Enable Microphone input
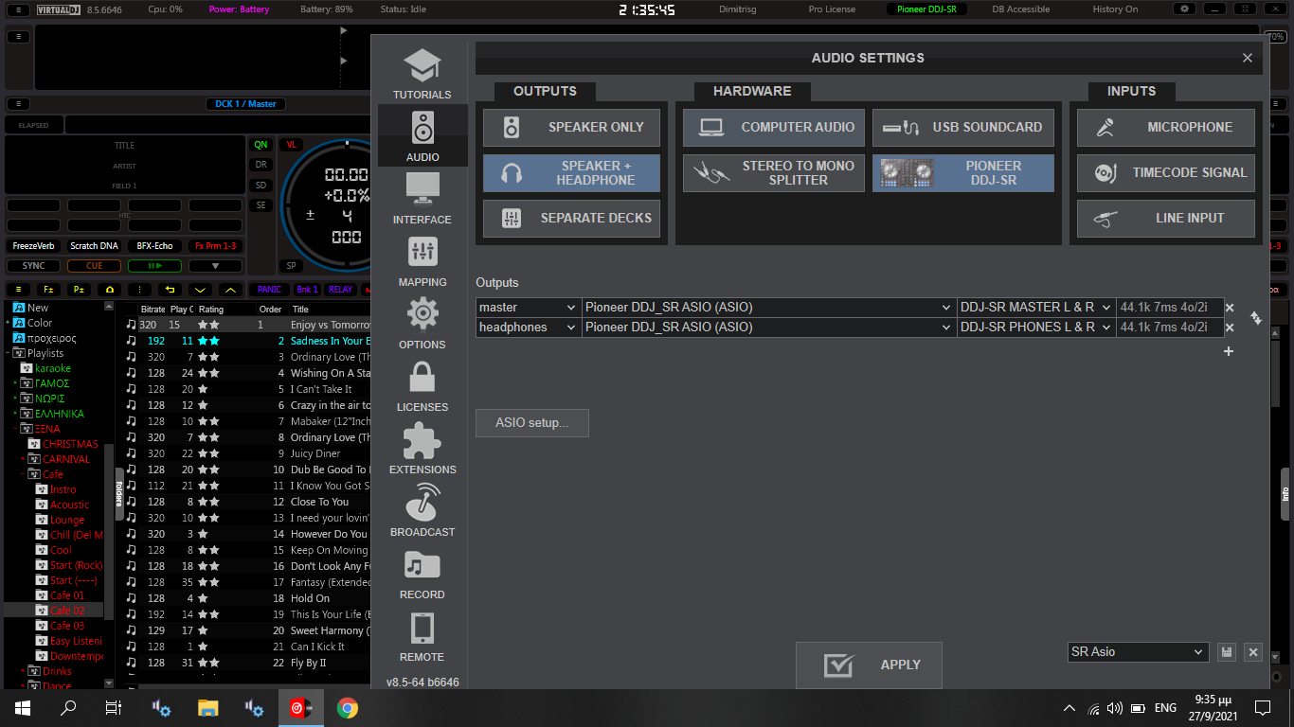The width and height of the screenshot is (1294, 727). click(1165, 127)
